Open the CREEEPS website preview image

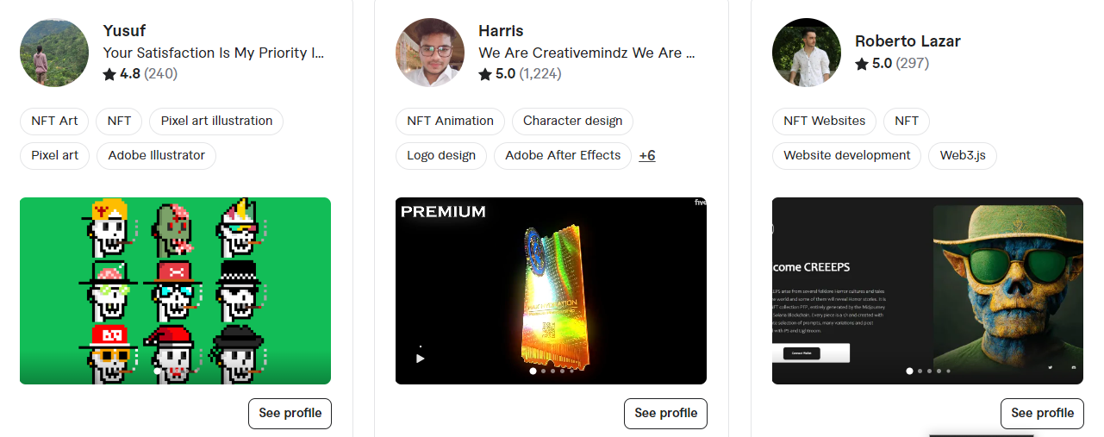[x=927, y=290]
